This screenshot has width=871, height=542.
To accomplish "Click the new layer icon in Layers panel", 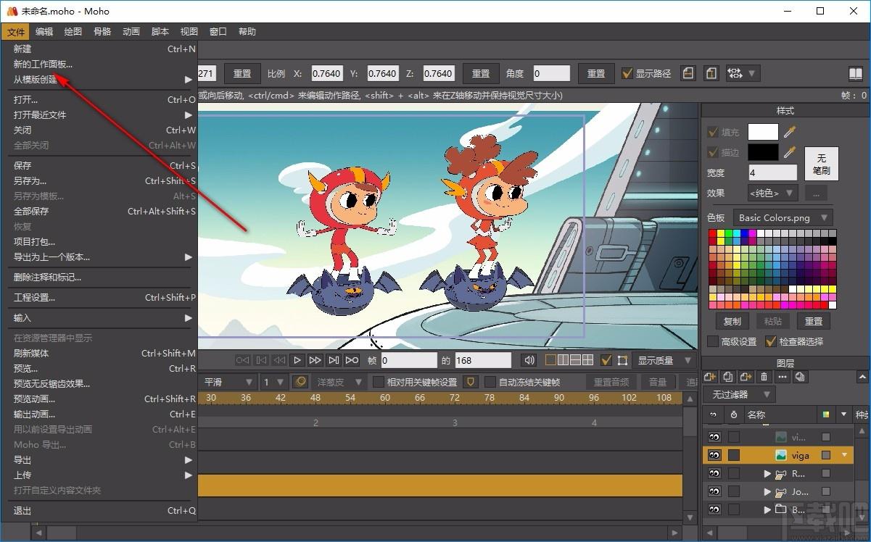I will tap(710, 377).
